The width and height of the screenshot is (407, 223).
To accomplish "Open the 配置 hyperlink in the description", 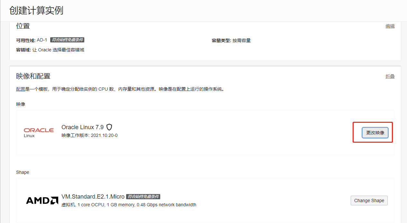I will 21,89.
